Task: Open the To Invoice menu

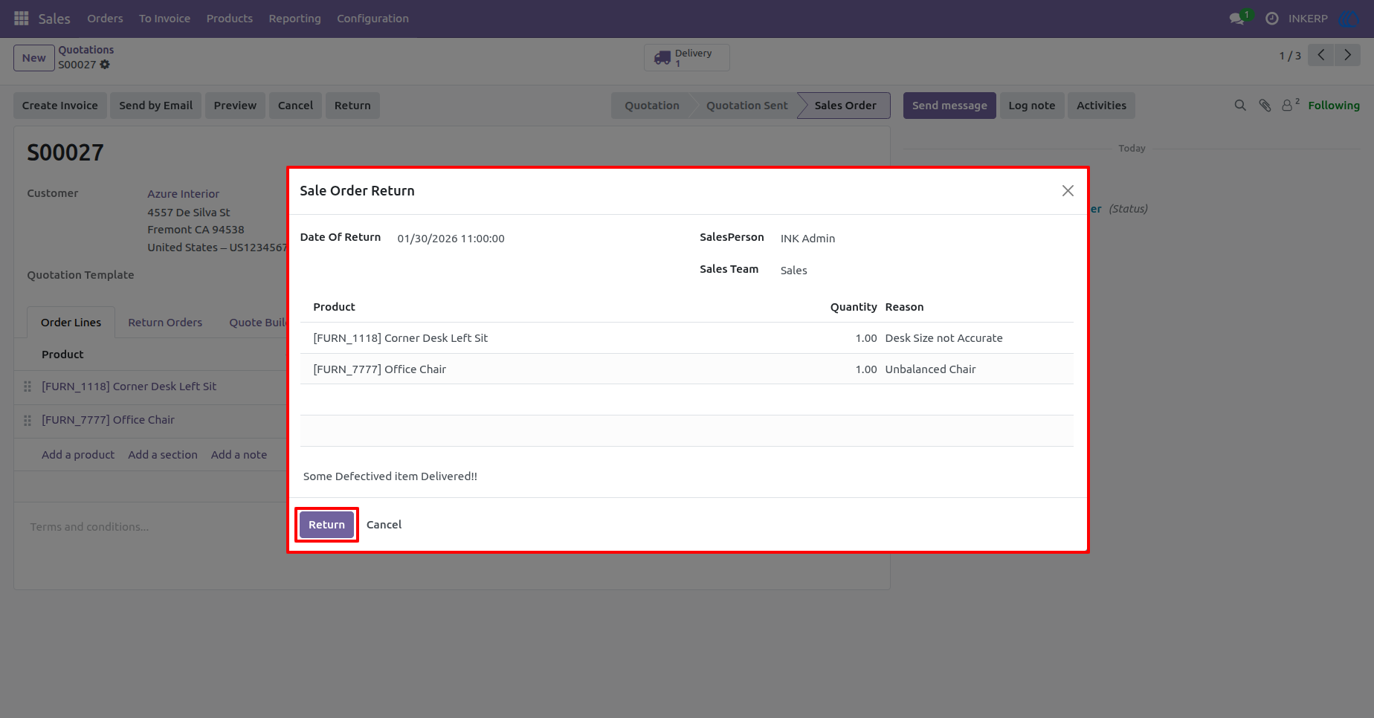Action: [164, 19]
